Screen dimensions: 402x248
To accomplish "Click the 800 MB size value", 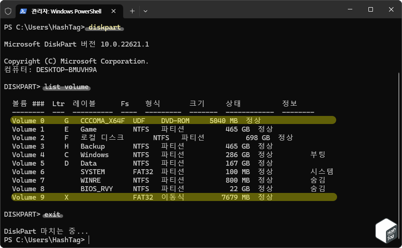I will coord(238,180).
